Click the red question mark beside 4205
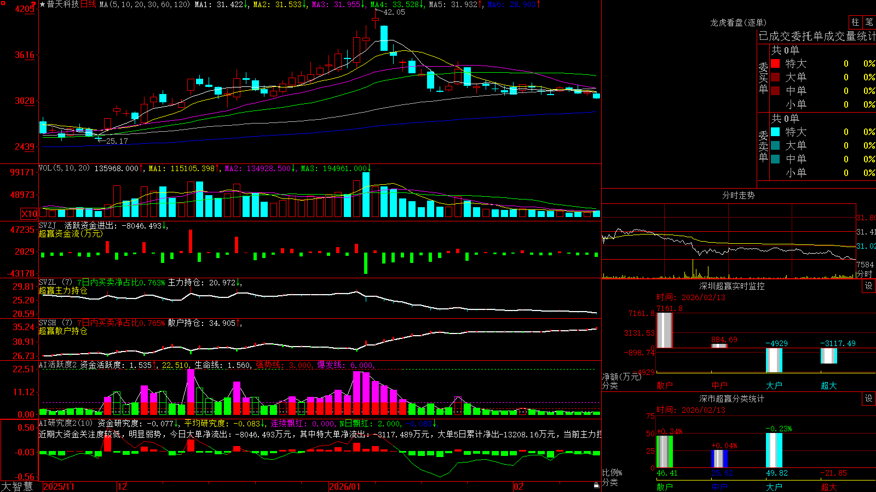This screenshot has height=492, width=876. tap(34, 3)
